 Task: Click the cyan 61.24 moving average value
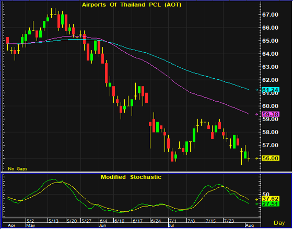[x=271, y=90]
